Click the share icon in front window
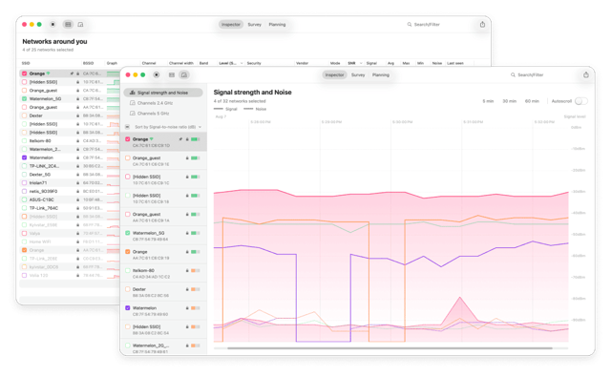This screenshot has width=611, height=377. (x=586, y=74)
